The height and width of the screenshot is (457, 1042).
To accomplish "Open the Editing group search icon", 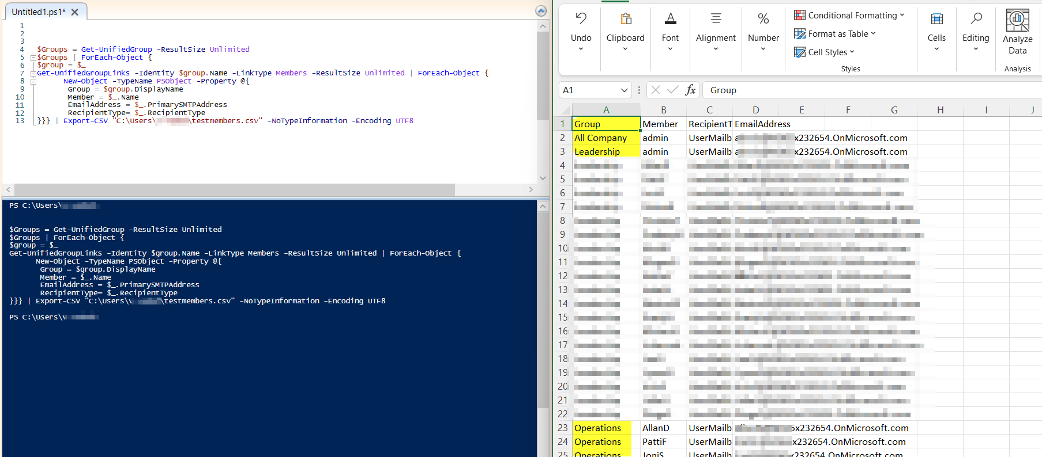I will (976, 18).
